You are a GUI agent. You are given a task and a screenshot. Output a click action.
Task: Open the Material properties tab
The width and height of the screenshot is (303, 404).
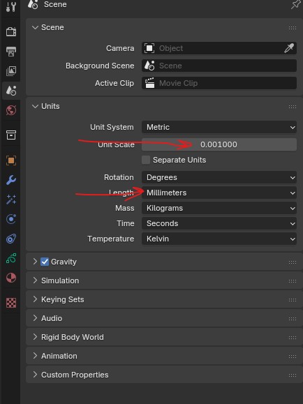11,278
